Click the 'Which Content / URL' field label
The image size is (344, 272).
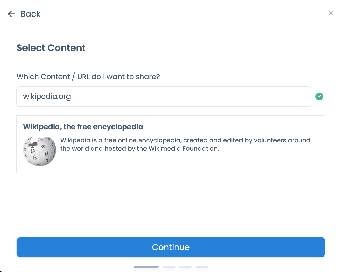pos(88,77)
